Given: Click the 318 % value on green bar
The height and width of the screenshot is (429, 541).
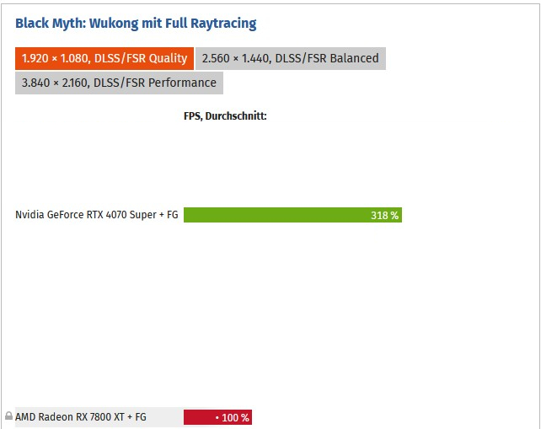Looking at the screenshot, I should 384,216.
